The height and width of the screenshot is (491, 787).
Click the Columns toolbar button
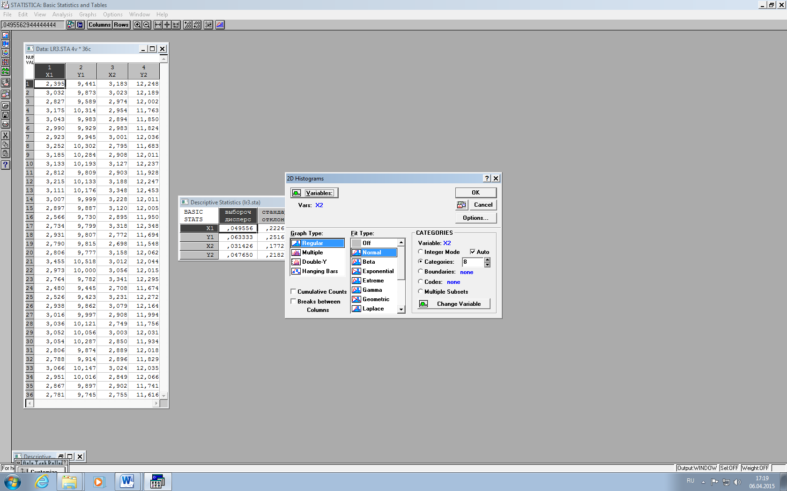click(x=100, y=25)
